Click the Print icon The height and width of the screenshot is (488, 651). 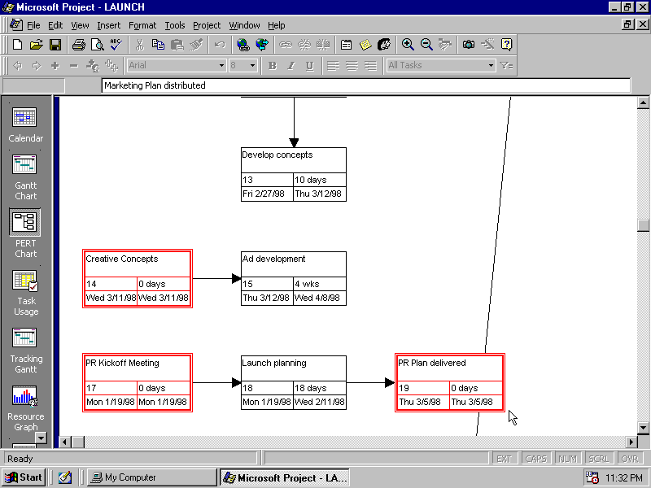(x=78, y=45)
